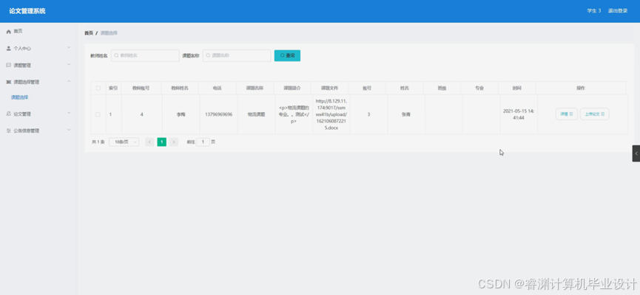This screenshot has width=640, height=295.
Task: Click 退出登录 in the top bar
Action: coord(618,11)
